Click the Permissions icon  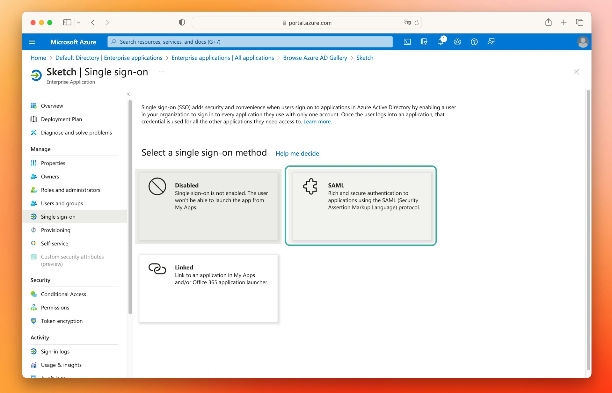point(33,307)
